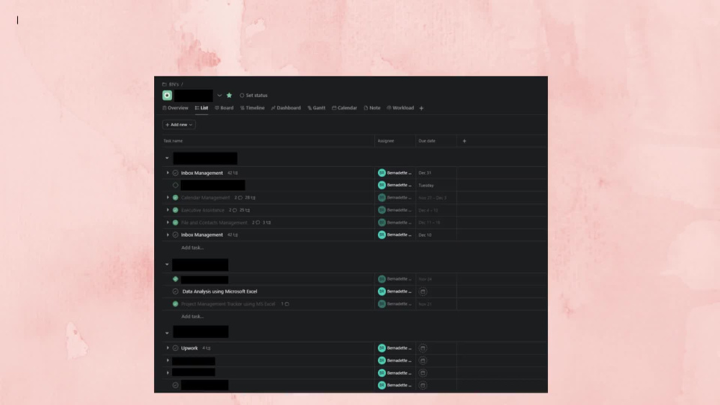Open the Calendar Management task name
Screen dimensions: 720x405
click(x=205, y=198)
